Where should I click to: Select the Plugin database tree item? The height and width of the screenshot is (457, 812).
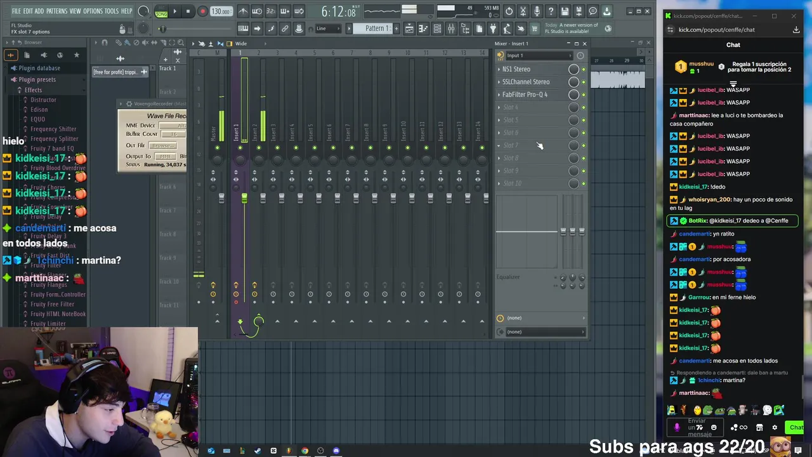[39, 68]
